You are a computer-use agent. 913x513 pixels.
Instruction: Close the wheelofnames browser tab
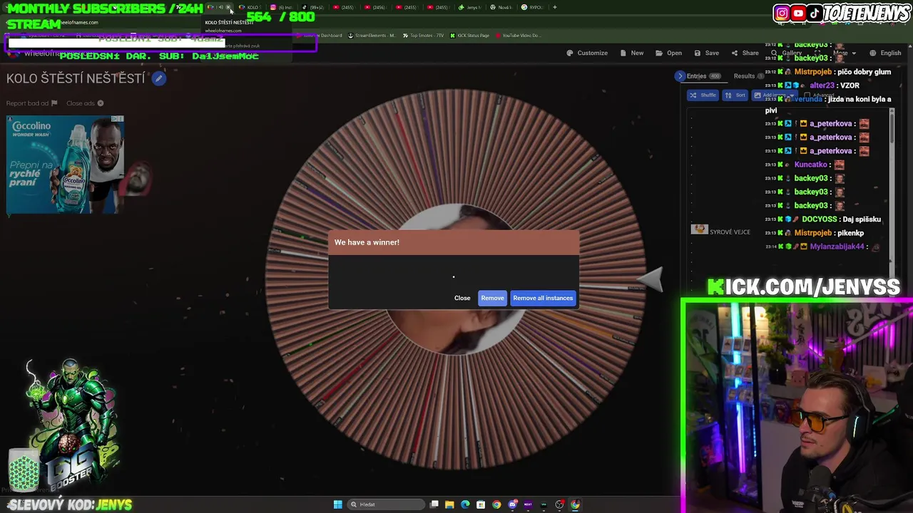pos(228,7)
